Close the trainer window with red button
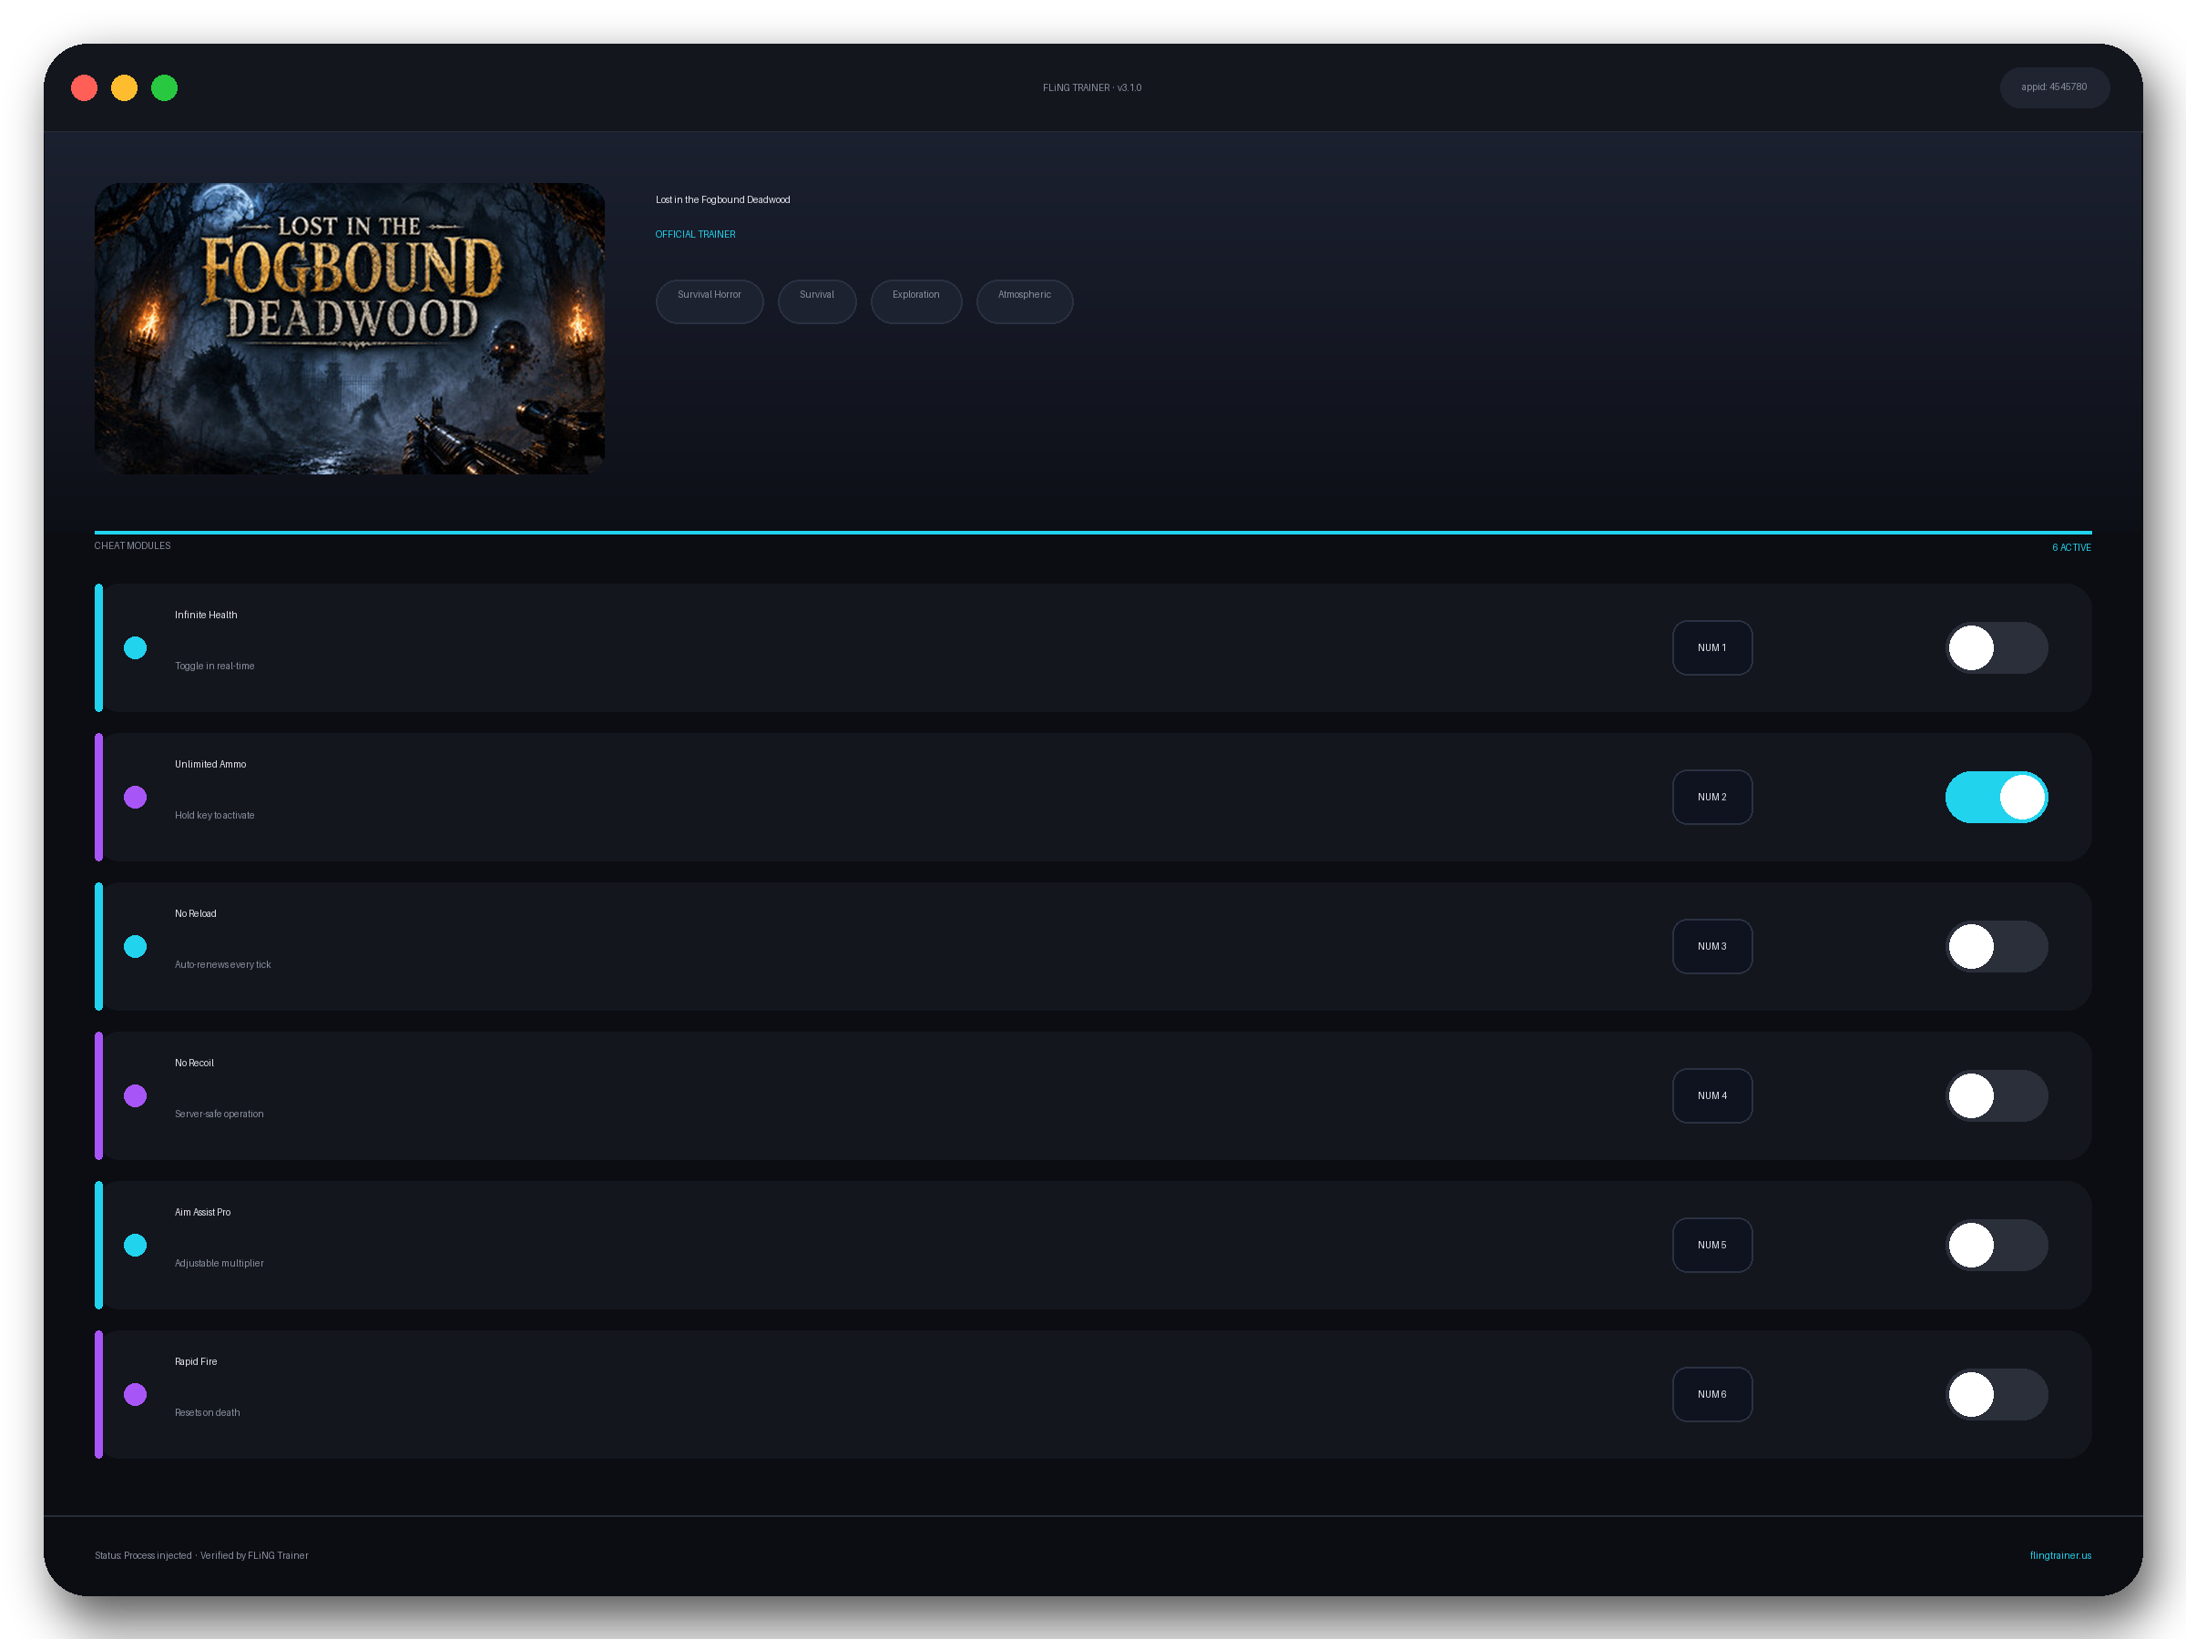This screenshot has height=1639, width=2186. 85,88
